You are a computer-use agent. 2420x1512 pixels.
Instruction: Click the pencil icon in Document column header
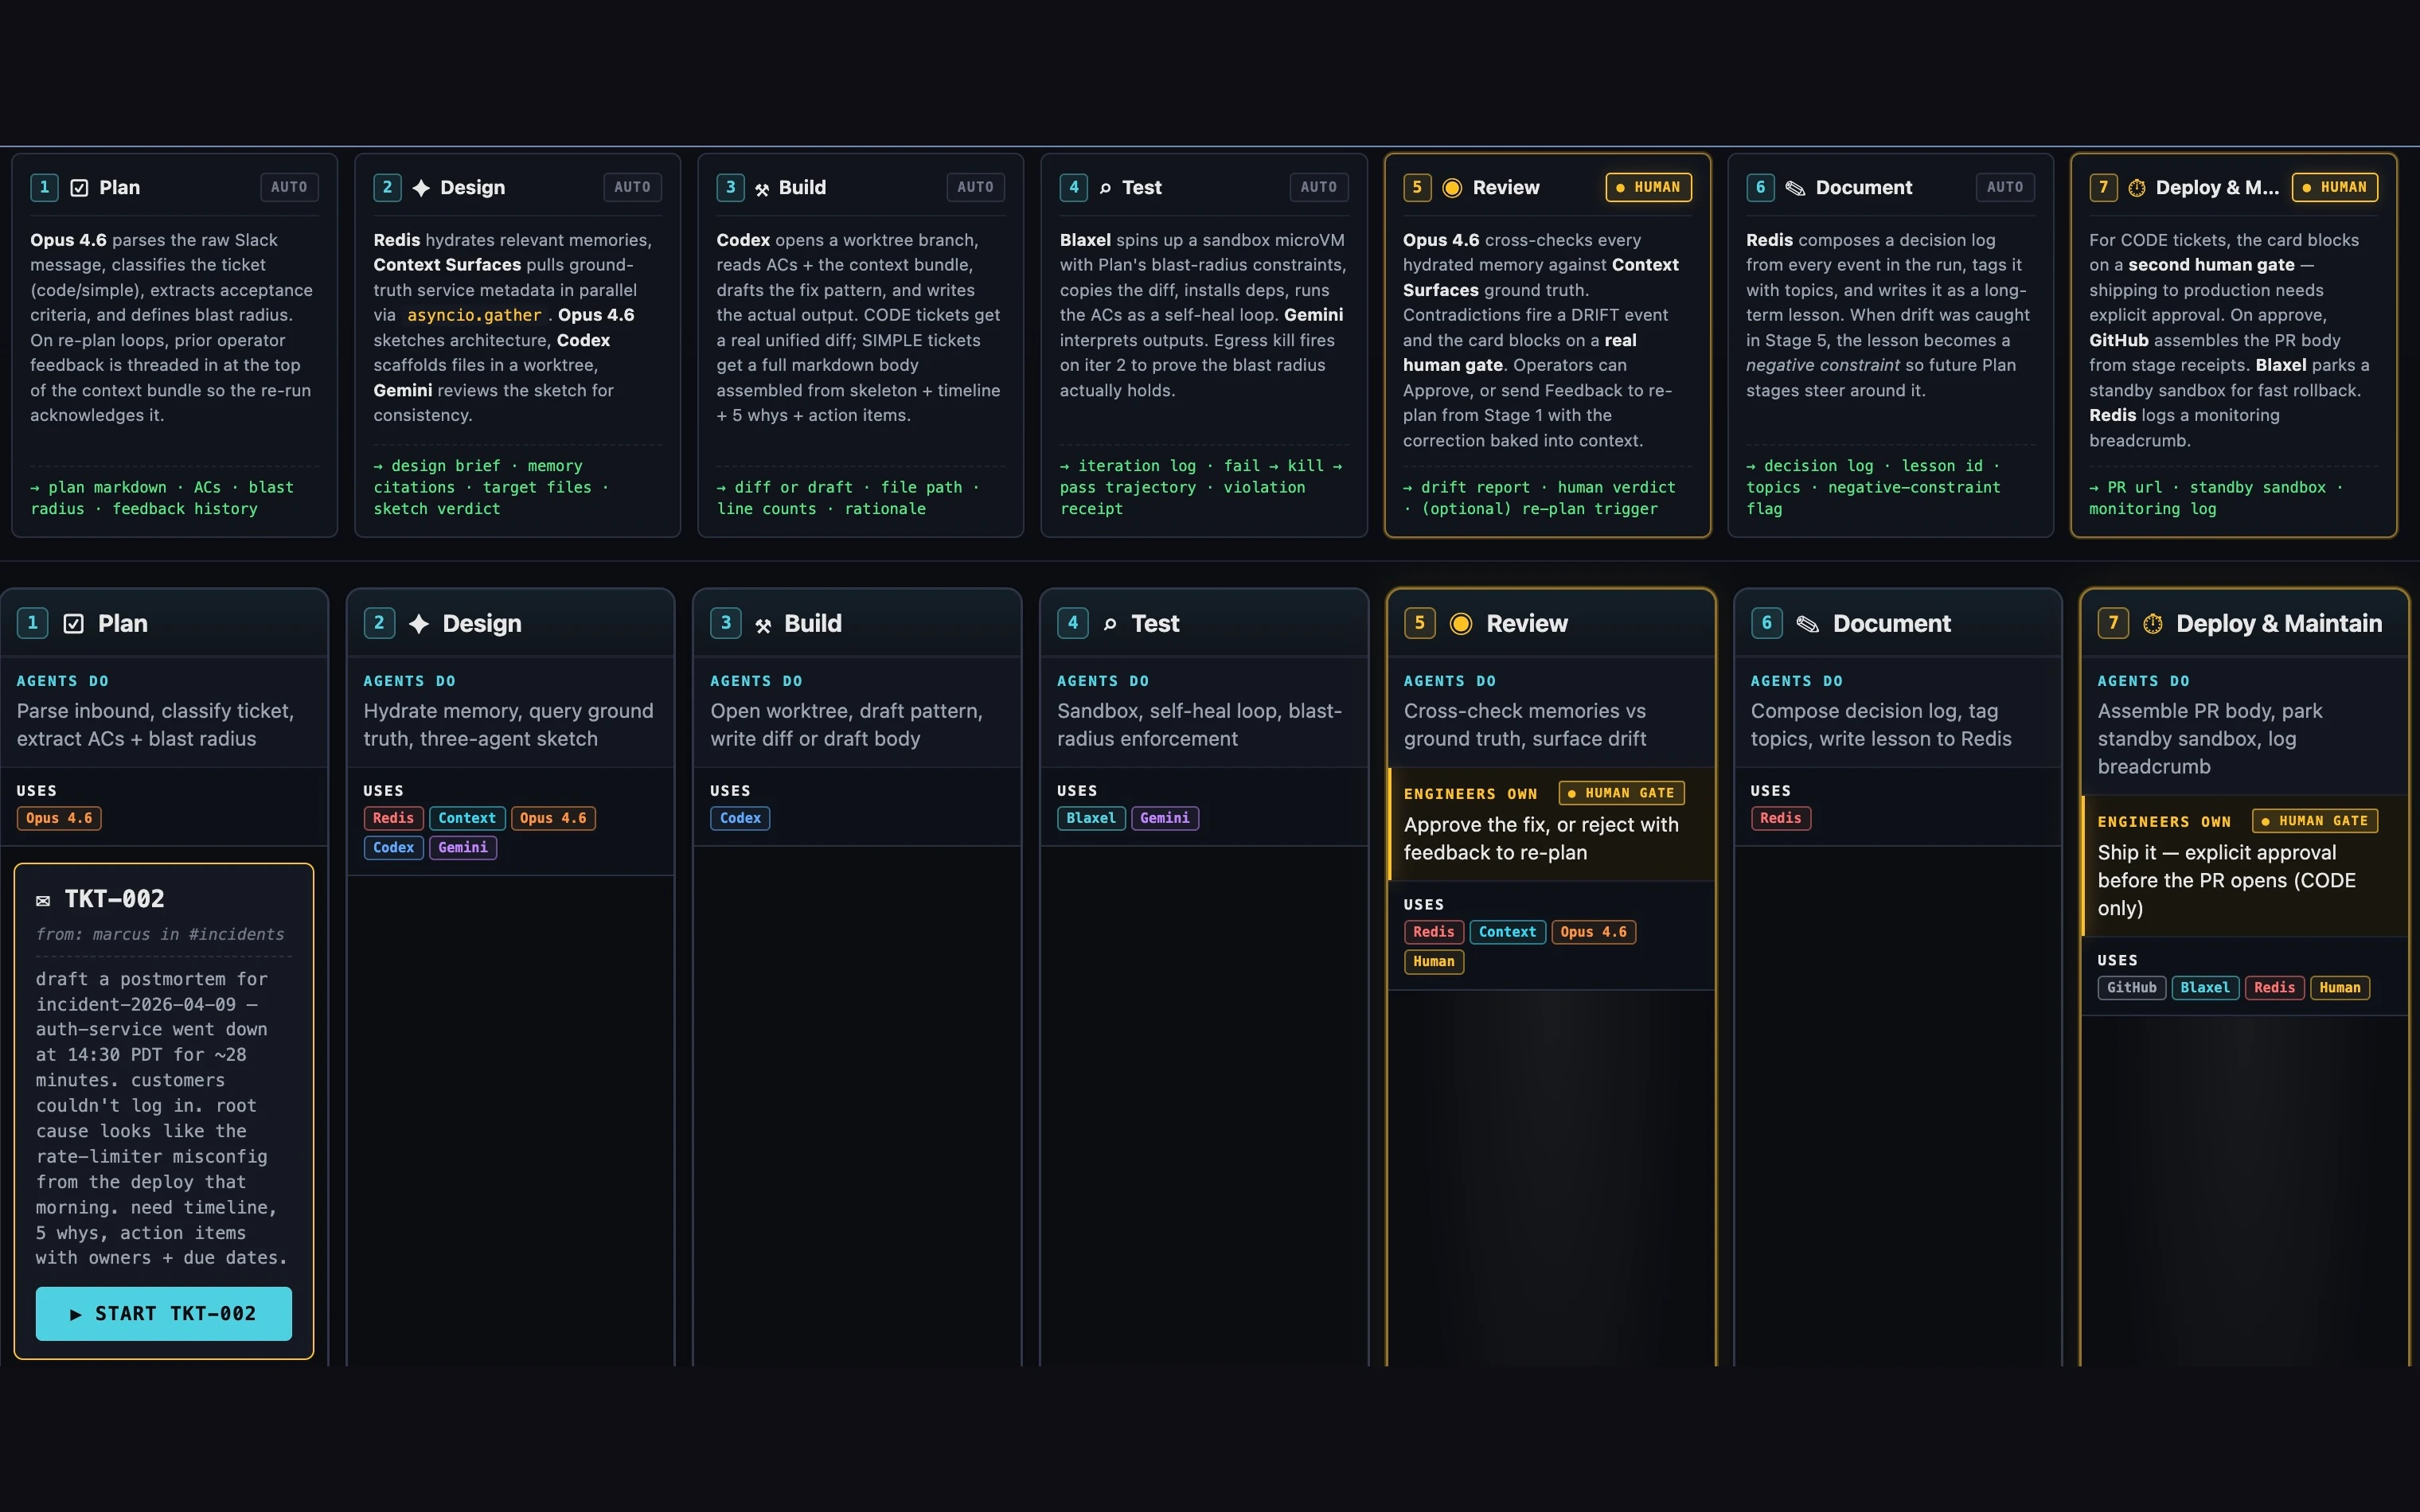1807,624
